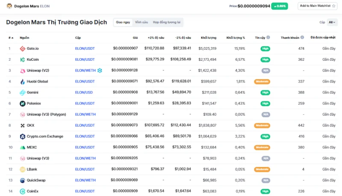
Task: Sort by Khối lượng column header
Action: pos(209,38)
